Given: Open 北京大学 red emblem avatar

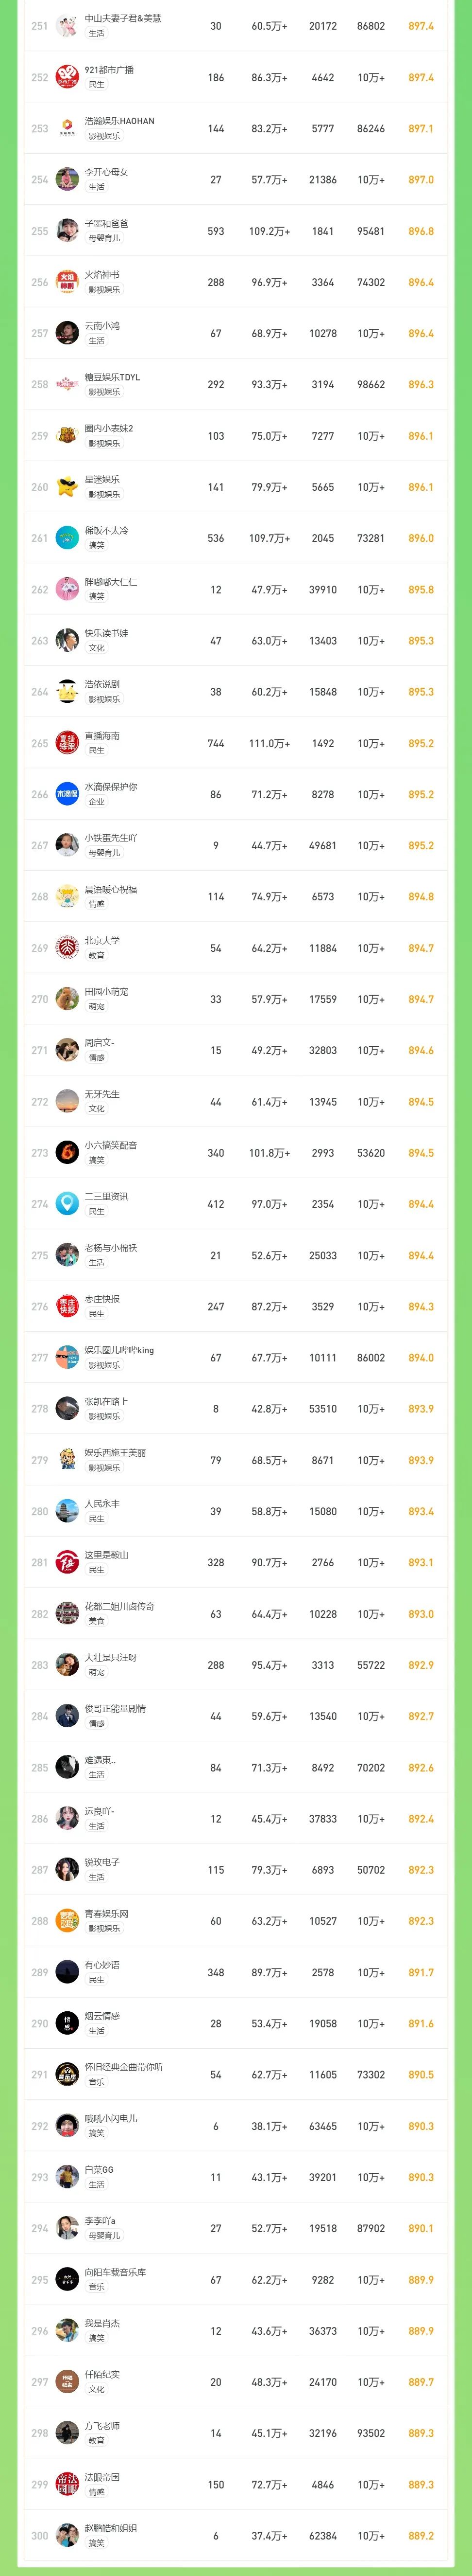Looking at the screenshot, I should coord(67,948).
